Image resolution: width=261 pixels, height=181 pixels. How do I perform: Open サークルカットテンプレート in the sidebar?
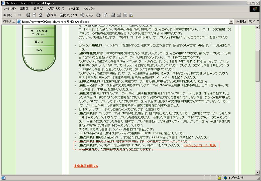tap(39, 32)
